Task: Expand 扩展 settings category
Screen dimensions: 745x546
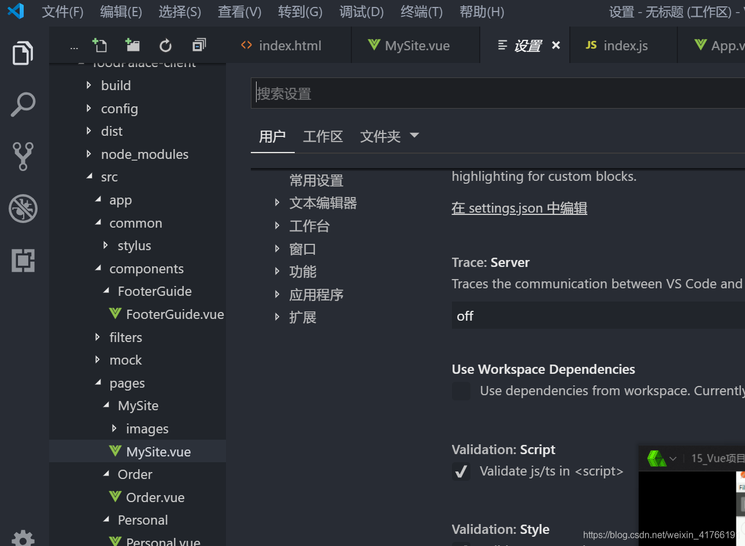Action: coord(277,317)
